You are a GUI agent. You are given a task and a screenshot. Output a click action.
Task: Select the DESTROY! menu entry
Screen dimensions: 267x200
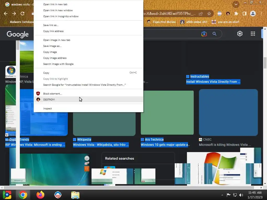click(x=88, y=99)
